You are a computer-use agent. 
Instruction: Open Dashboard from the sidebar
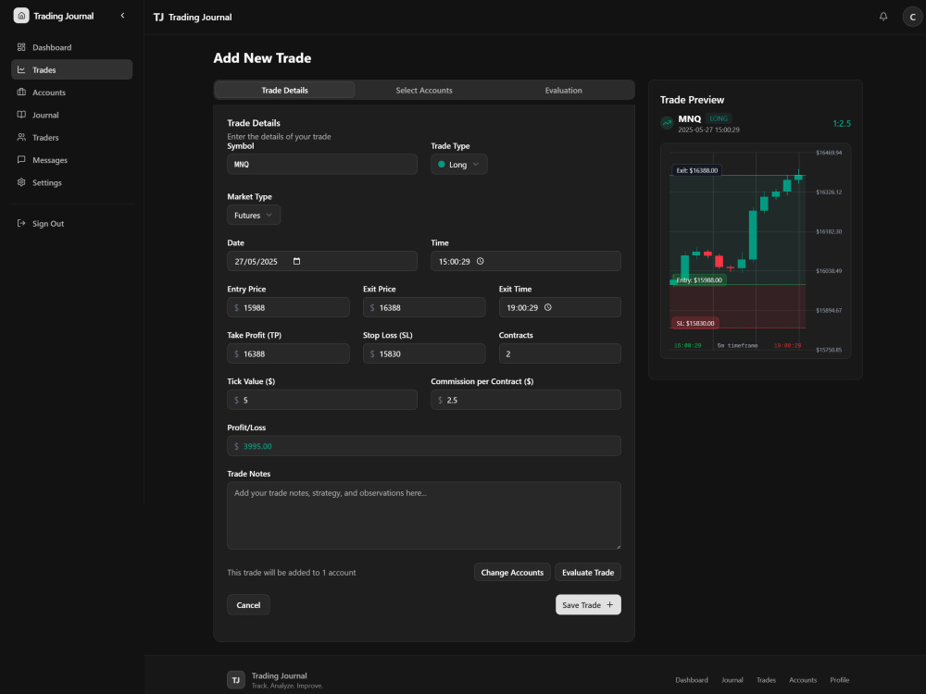(x=71, y=47)
